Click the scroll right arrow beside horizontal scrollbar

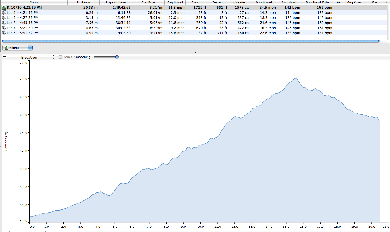[x=385, y=41]
